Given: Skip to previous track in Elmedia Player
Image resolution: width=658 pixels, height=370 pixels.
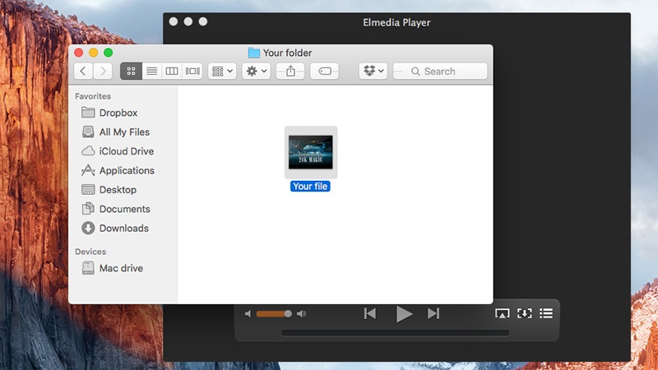Looking at the screenshot, I should pyautogui.click(x=369, y=313).
